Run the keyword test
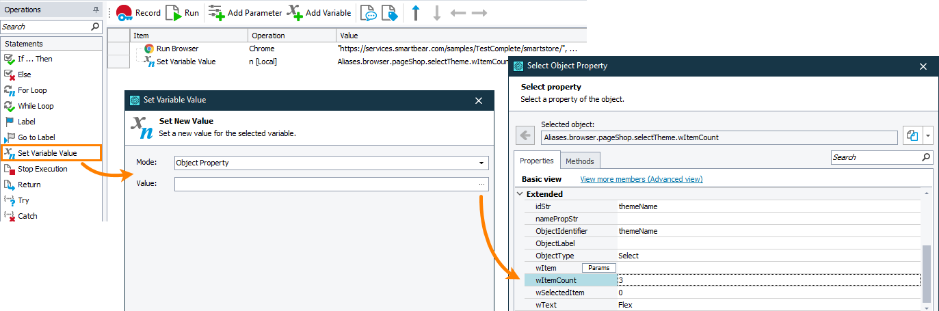Image resolution: width=939 pixels, height=311 pixels. pyautogui.click(x=183, y=12)
